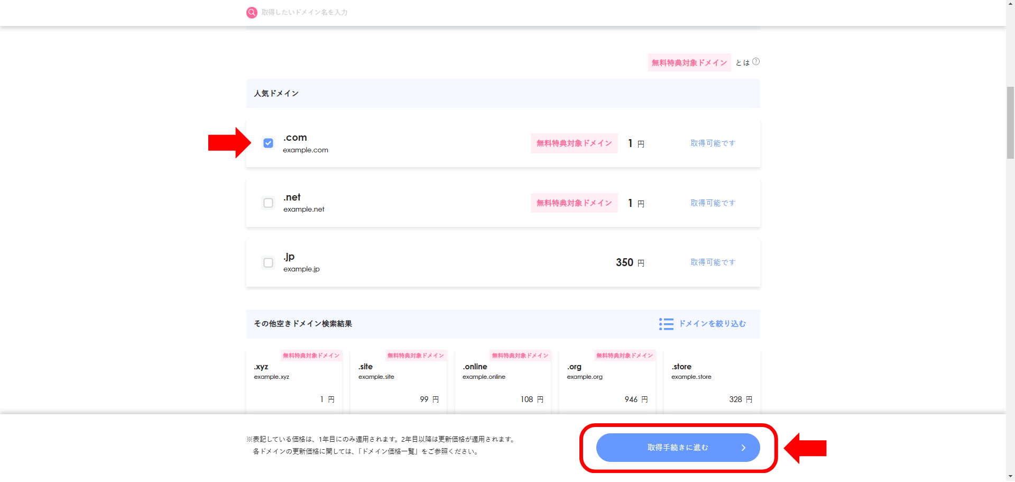This screenshot has height=482, width=1015.
Task: Click the scrollbar down arrow
Action: pos(1010,477)
